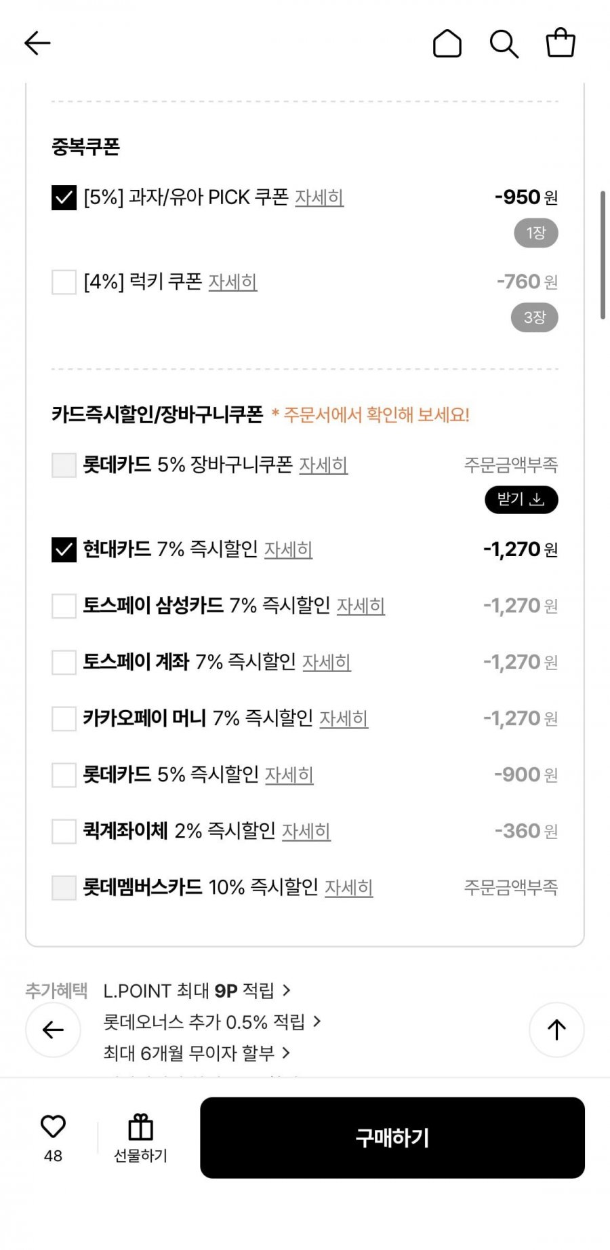Viewport: 610px width, 1250px height.
Task: Open 자세히 link for 카카오페이 머니
Action: 344,718
